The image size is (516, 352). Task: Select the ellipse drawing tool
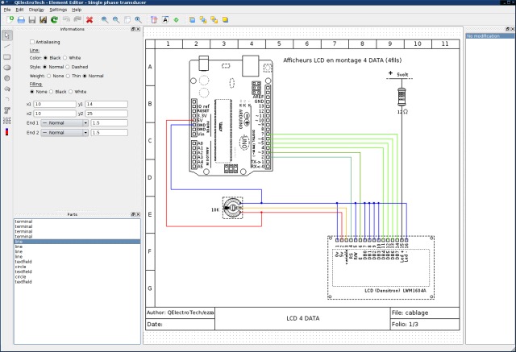7,68
